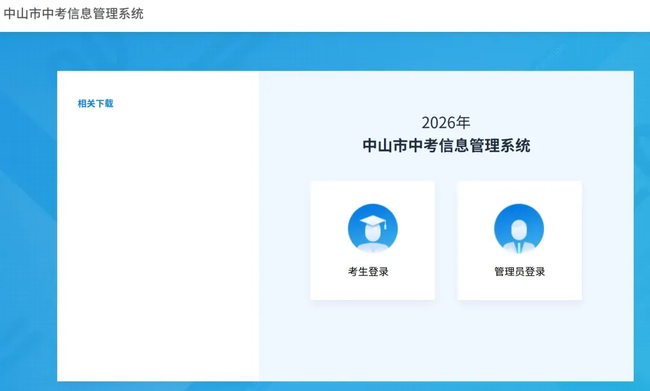Open the 考生登录 student login text
Screen dimensions: 650x391
(x=368, y=272)
